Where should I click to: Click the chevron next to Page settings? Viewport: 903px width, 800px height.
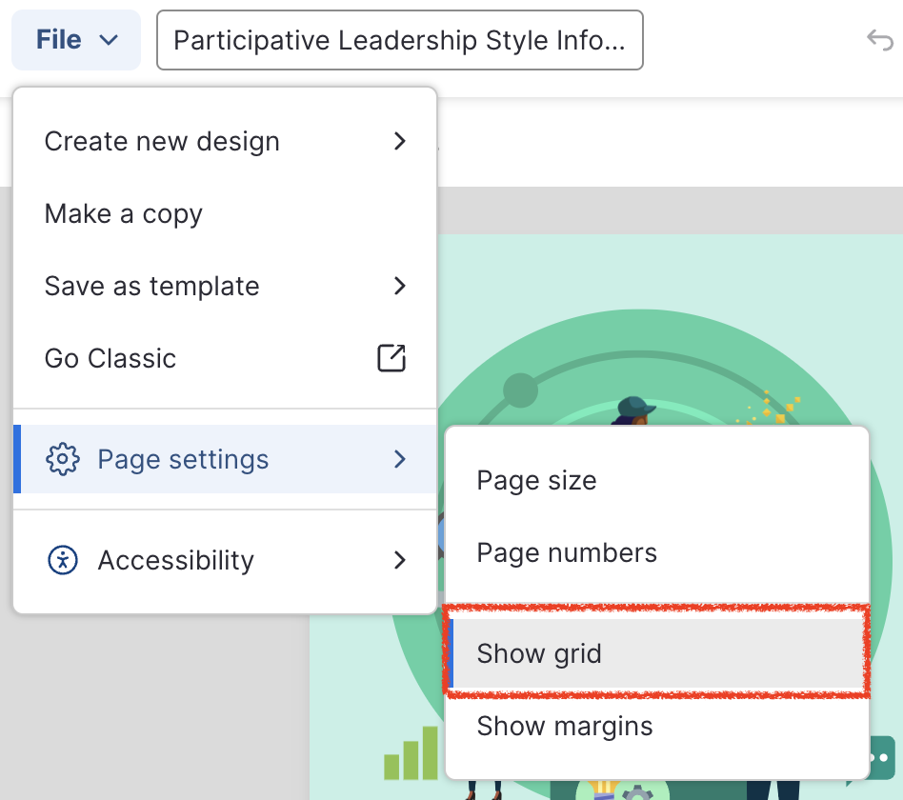click(x=400, y=459)
